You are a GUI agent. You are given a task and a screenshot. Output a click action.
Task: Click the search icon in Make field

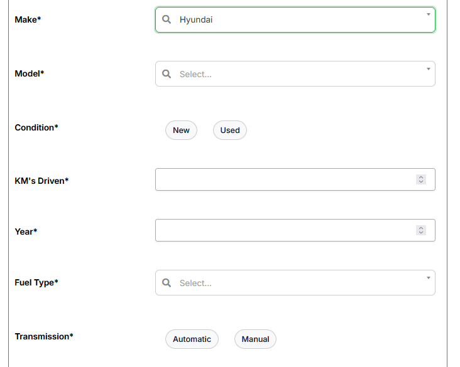point(167,19)
